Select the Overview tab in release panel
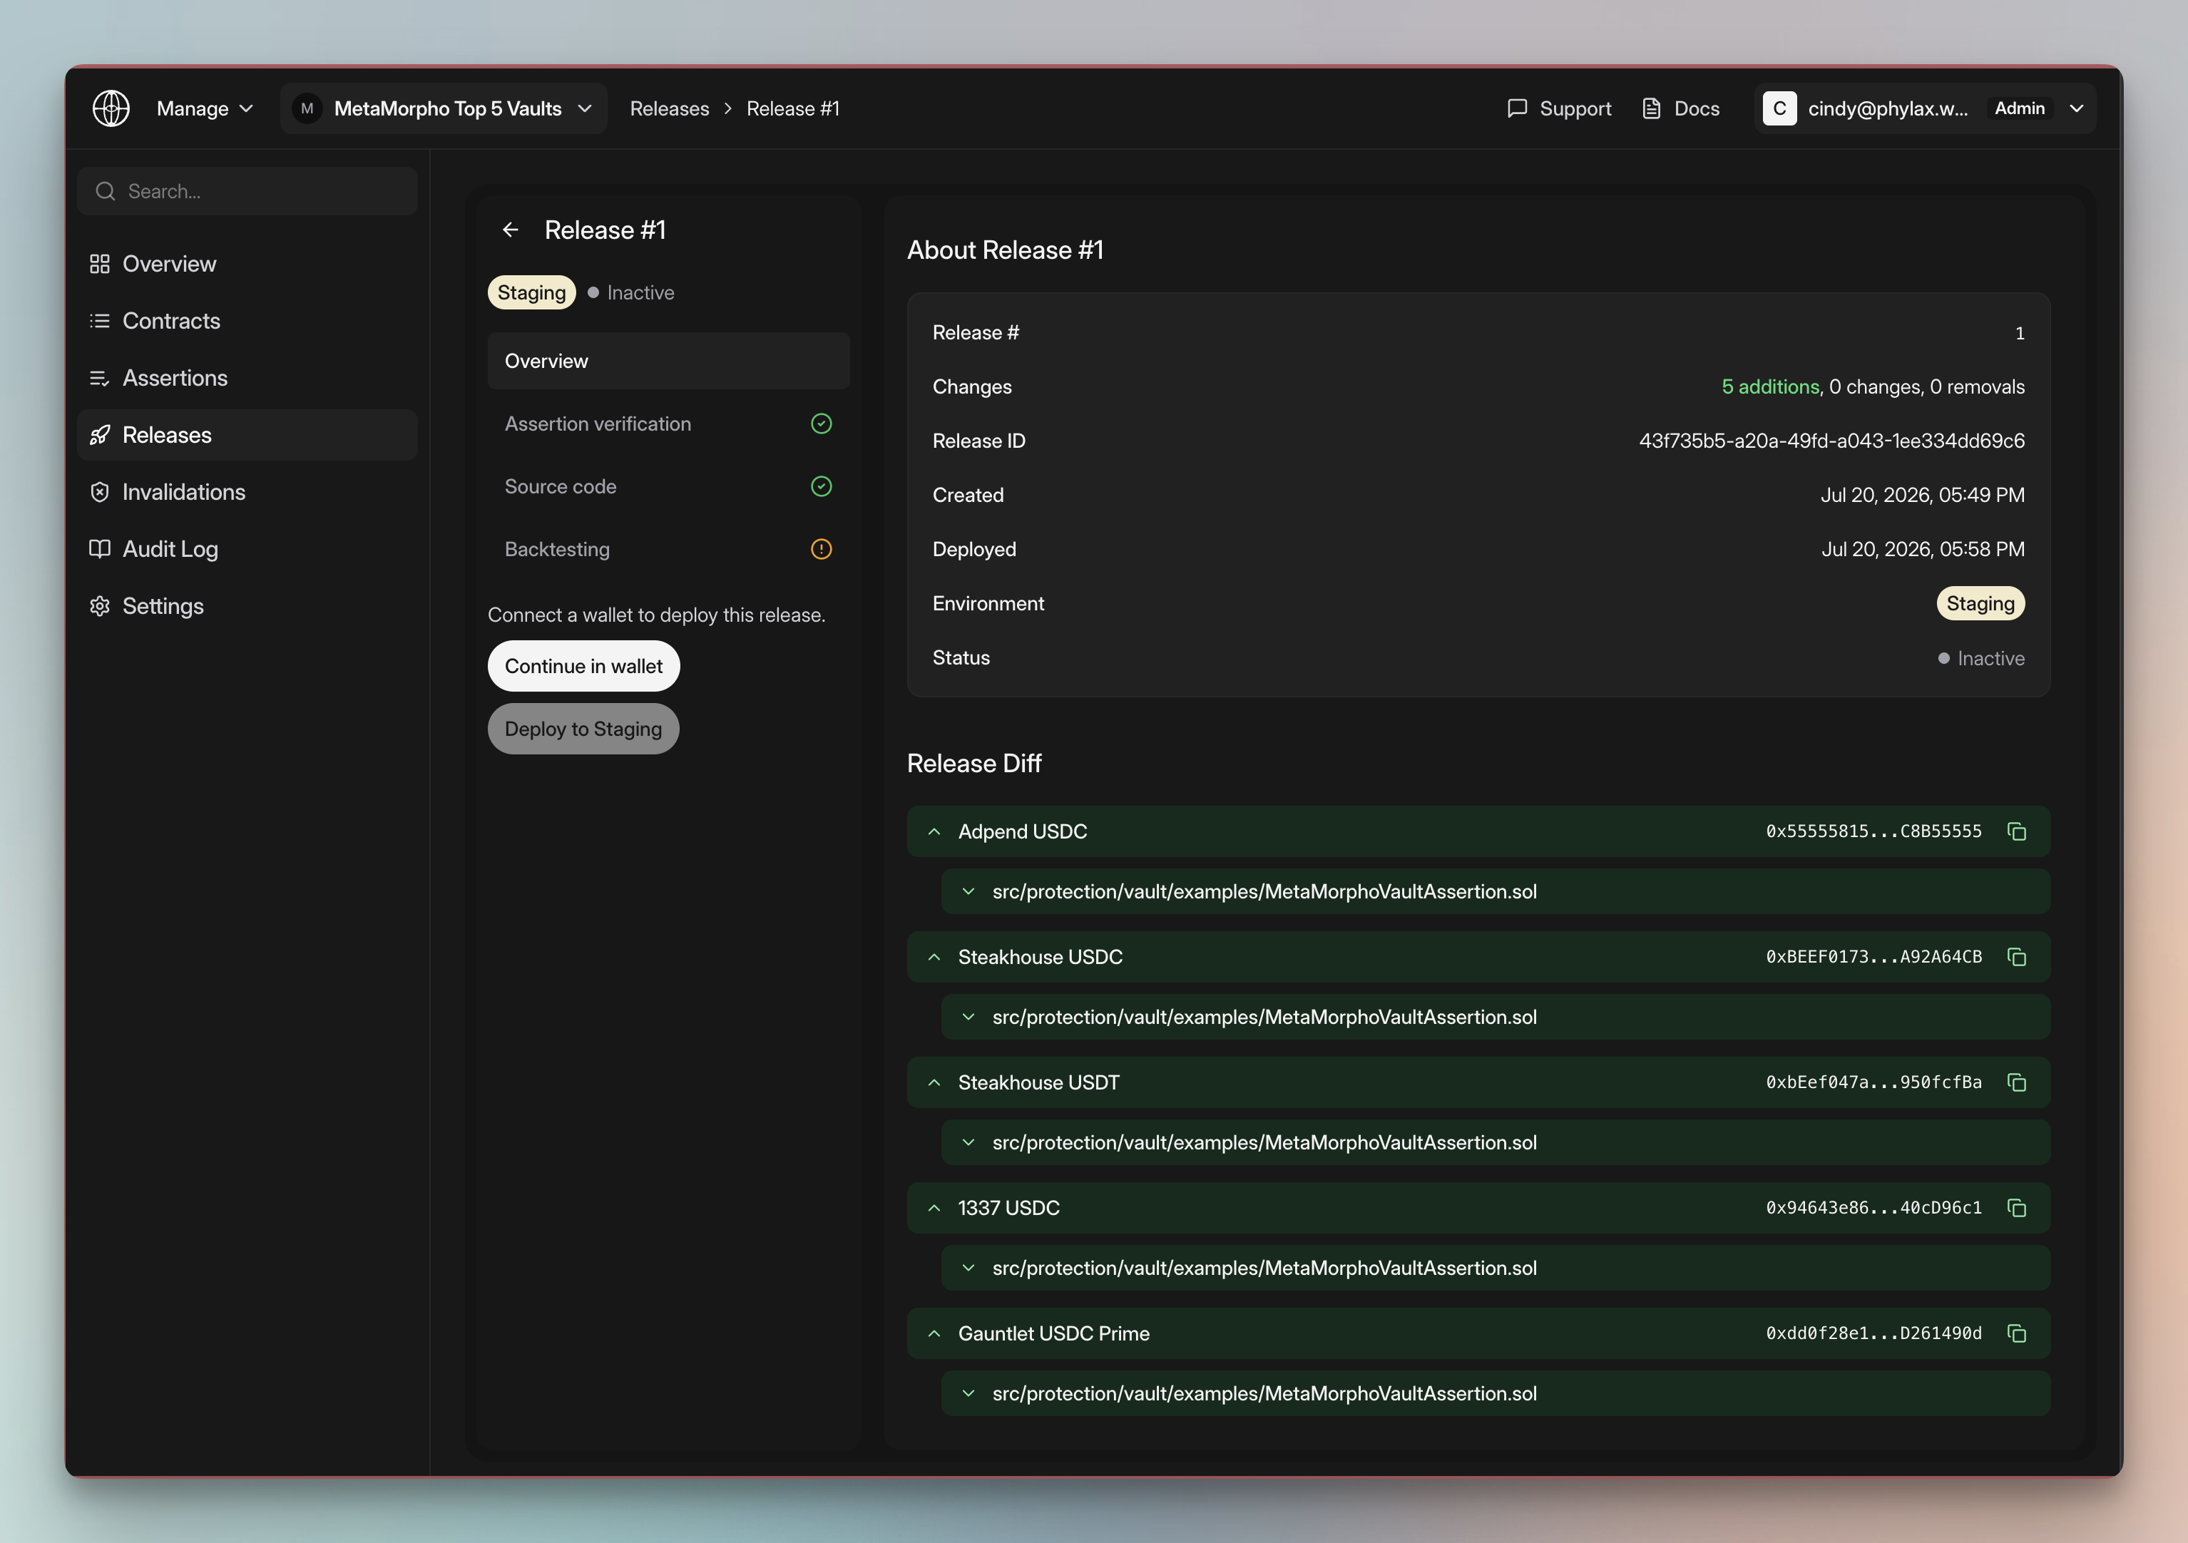The height and width of the screenshot is (1543, 2188). pyautogui.click(x=668, y=362)
